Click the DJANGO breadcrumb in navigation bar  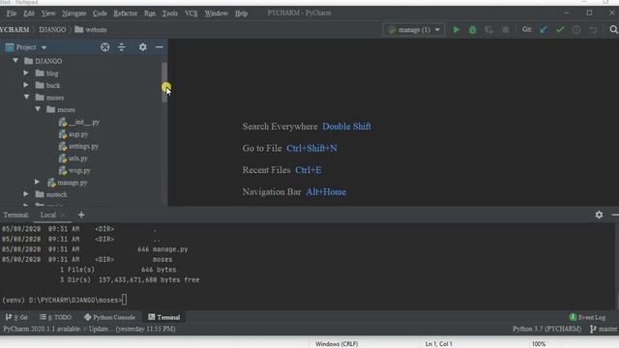52,30
